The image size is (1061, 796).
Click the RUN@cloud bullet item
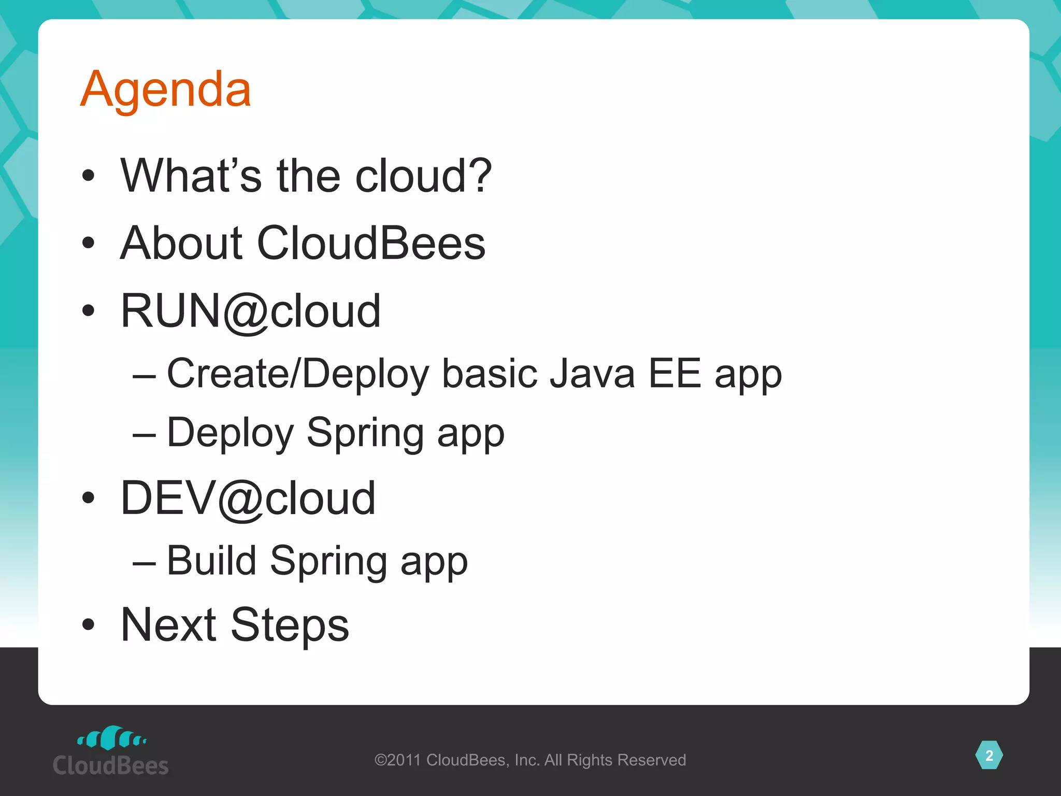251,311
